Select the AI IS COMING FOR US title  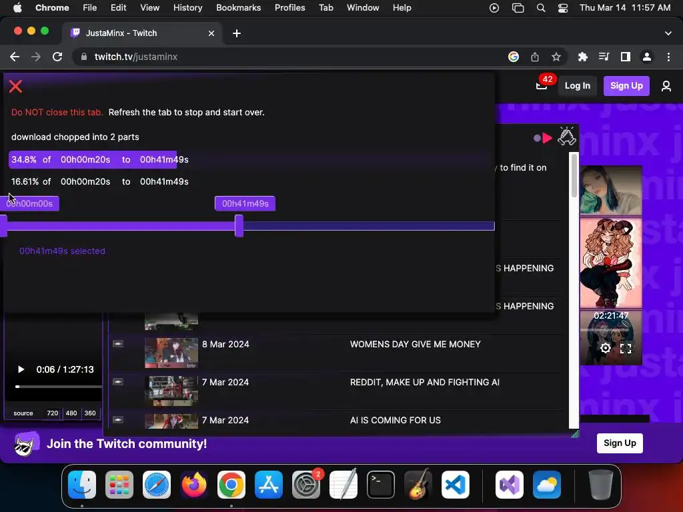[x=395, y=420]
